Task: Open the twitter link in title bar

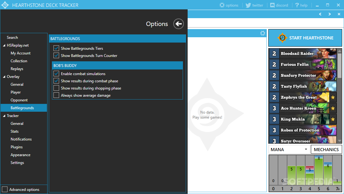Action: [254, 5]
